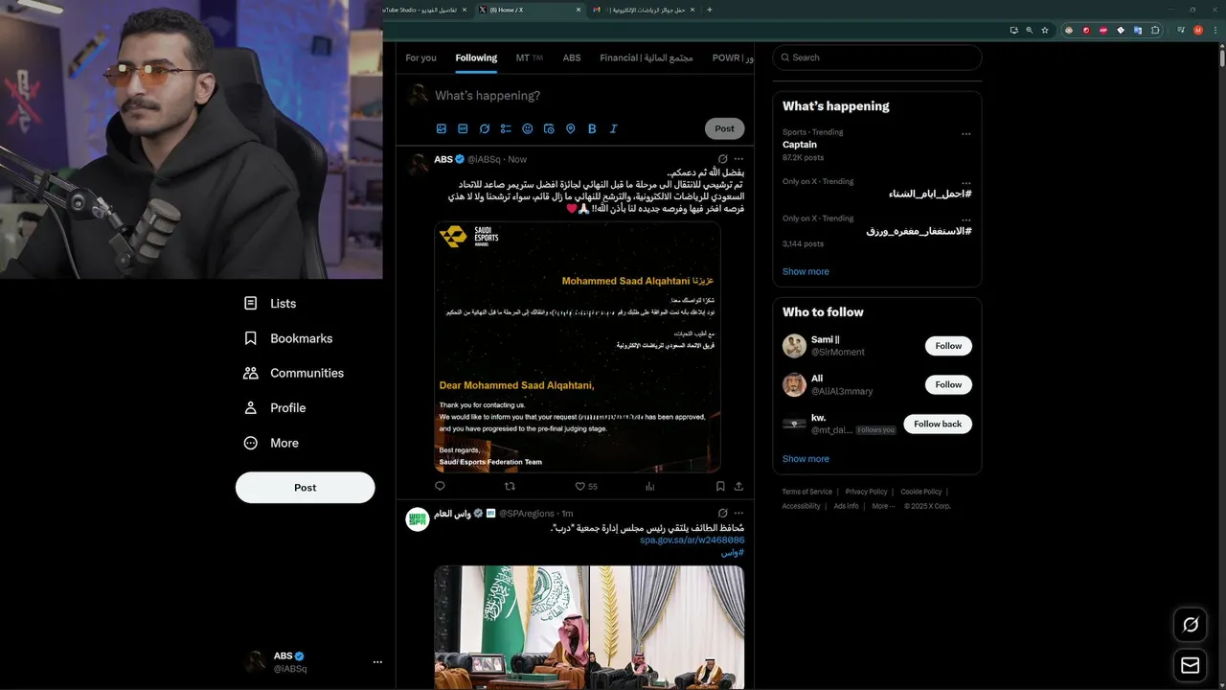Open the Captain trending topic

[800, 145]
